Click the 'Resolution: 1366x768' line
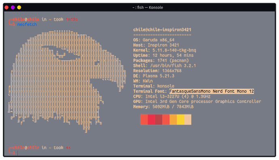 [x=157, y=71]
